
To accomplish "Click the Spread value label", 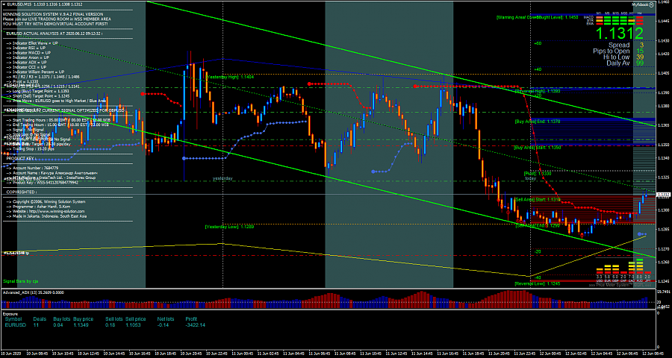I will (x=641, y=45).
